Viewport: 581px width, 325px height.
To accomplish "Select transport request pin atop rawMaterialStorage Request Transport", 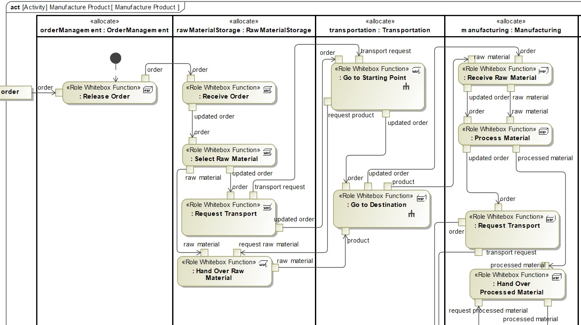I will click(x=253, y=195).
